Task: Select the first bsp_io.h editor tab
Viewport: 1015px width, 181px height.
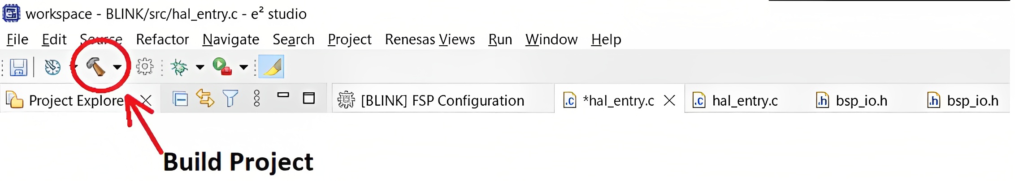Action: point(852,100)
